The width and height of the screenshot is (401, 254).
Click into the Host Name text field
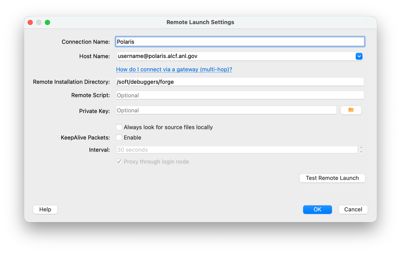(236, 56)
